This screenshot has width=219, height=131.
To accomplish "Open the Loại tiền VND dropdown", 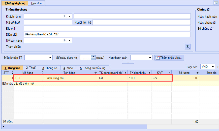I will (213, 67).
